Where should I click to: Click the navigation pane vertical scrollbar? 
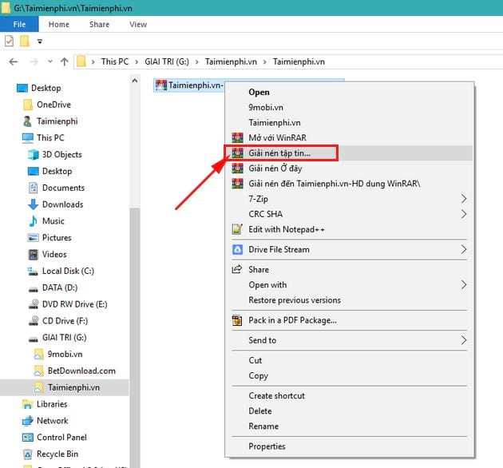(x=134, y=319)
